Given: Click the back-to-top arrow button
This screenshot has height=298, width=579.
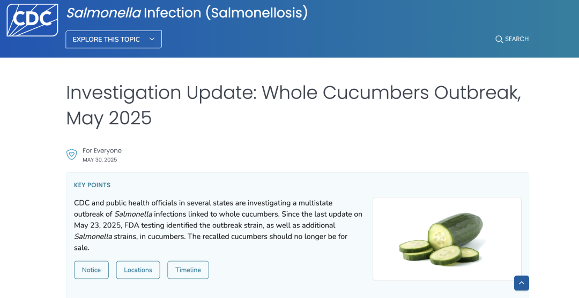Looking at the screenshot, I should click(522, 283).
